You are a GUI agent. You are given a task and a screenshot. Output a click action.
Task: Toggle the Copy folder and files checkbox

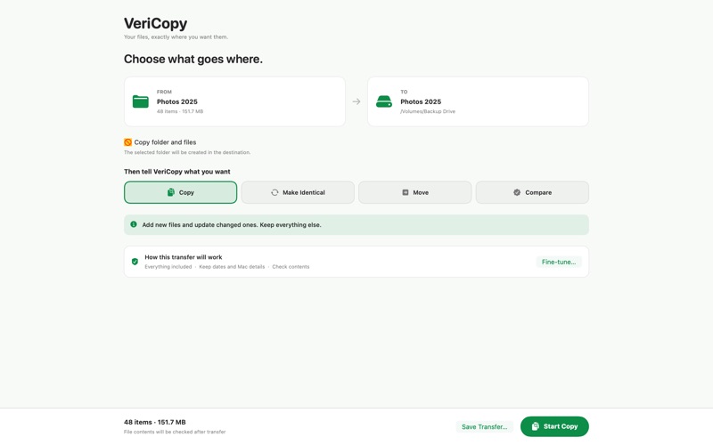pos(127,142)
